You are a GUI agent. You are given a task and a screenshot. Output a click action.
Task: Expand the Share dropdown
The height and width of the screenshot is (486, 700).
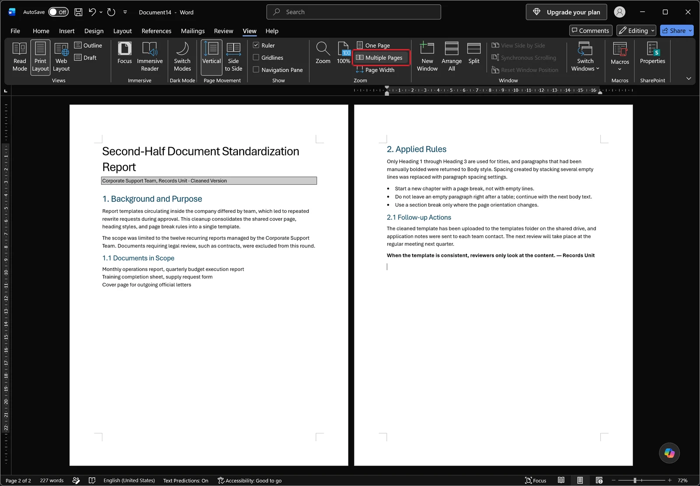690,31
